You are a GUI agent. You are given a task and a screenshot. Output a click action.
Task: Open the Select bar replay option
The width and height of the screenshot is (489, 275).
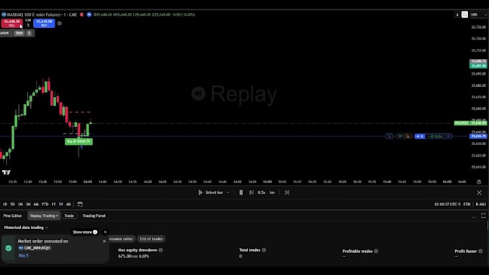pyautogui.click(x=211, y=192)
